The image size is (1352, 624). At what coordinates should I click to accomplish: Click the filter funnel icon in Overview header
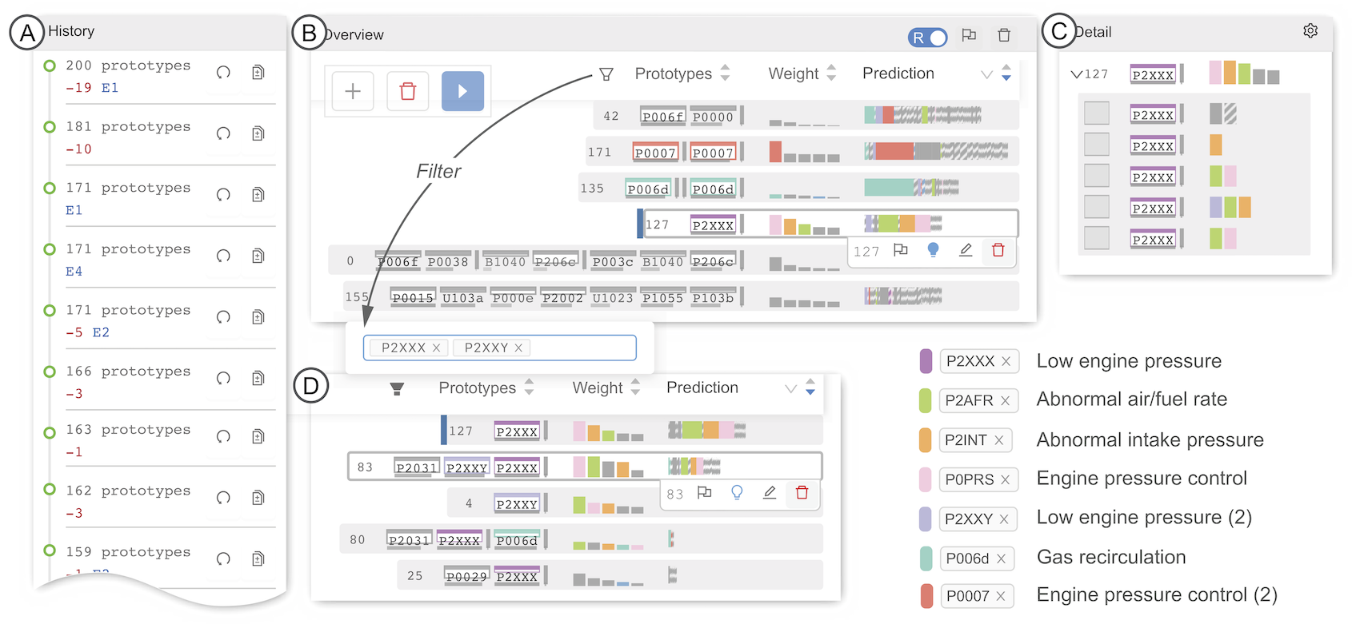click(x=606, y=74)
